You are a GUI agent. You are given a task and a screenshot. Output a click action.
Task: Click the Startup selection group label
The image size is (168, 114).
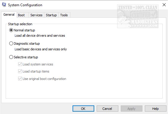[20, 24]
